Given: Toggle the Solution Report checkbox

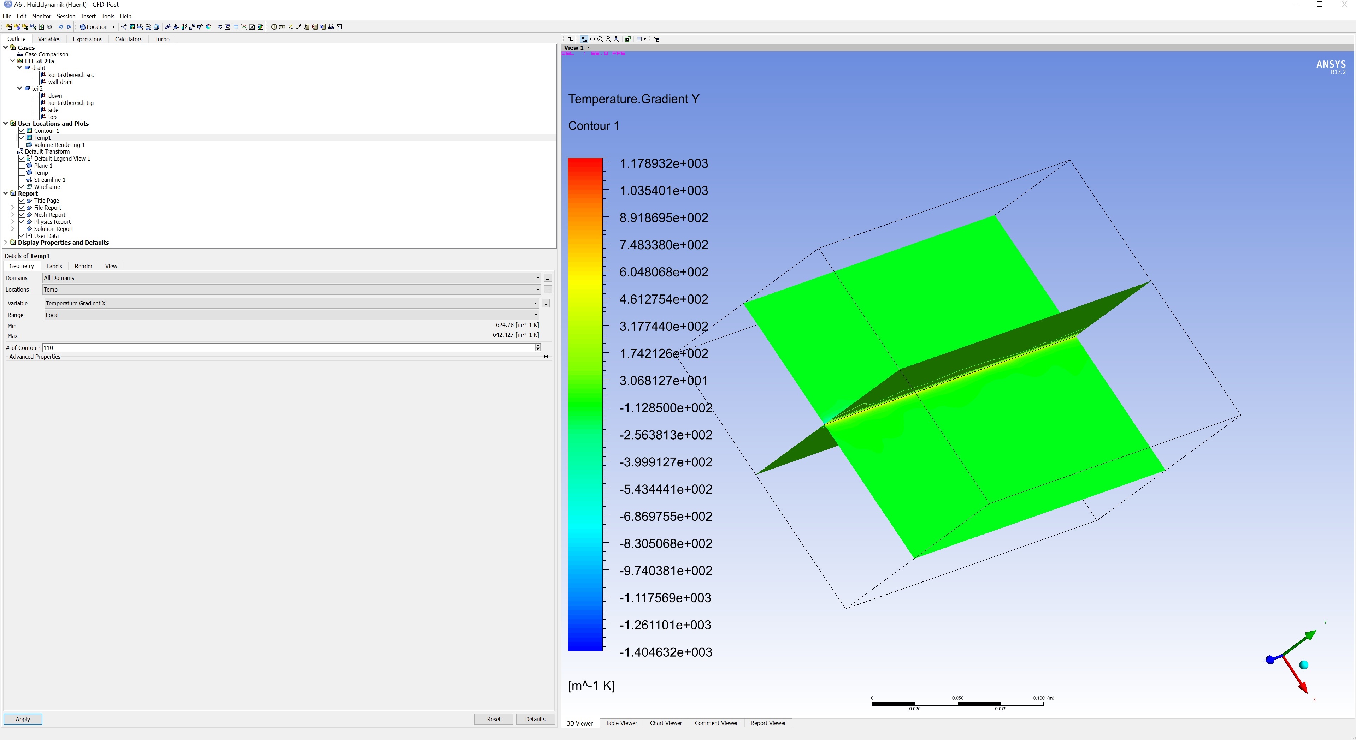Looking at the screenshot, I should 22,229.
